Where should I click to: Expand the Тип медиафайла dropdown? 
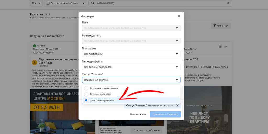pos(131,67)
